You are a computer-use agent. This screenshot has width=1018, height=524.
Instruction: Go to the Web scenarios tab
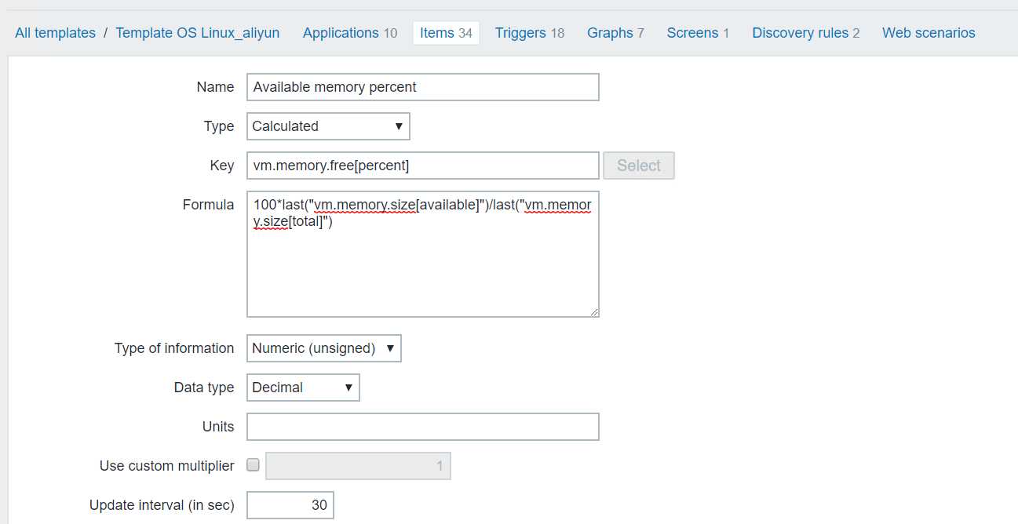[929, 33]
